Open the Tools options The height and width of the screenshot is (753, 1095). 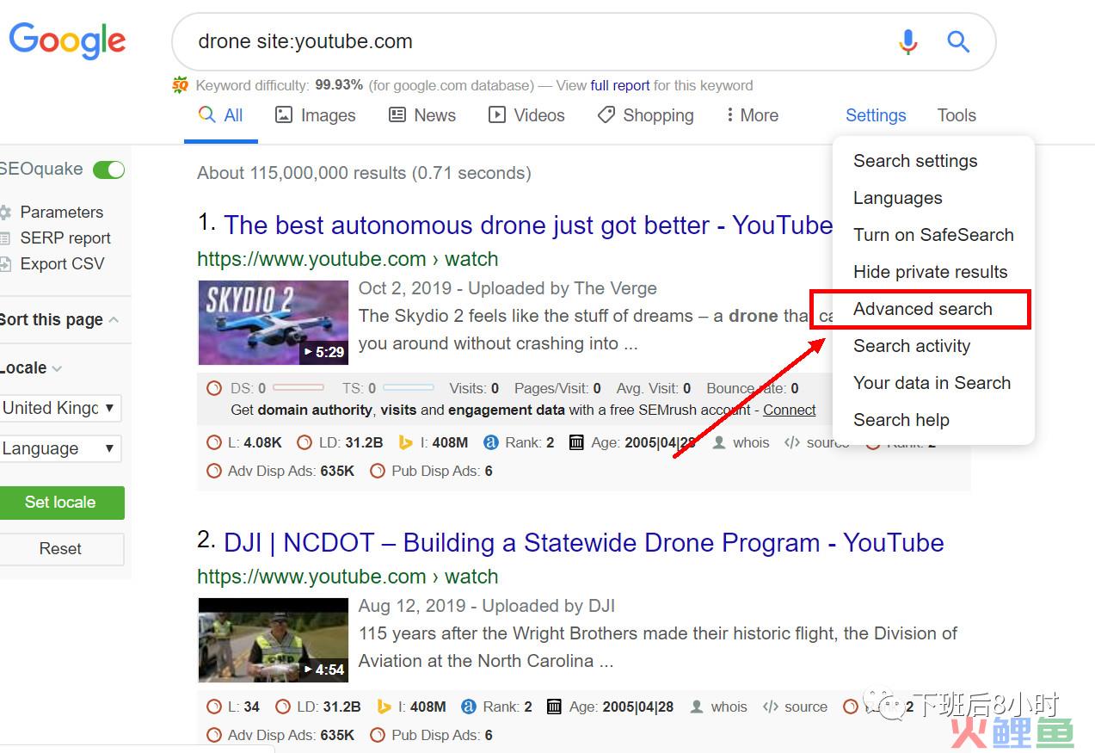click(x=957, y=115)
